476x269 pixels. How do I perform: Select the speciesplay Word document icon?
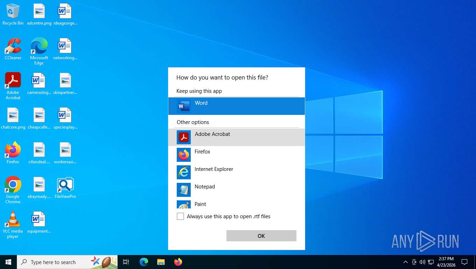click(x=65, y=118)
